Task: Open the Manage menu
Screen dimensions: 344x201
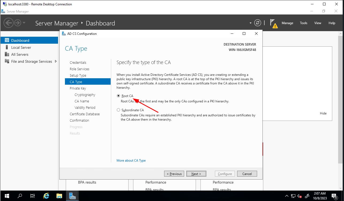Action: coord(287,23)
